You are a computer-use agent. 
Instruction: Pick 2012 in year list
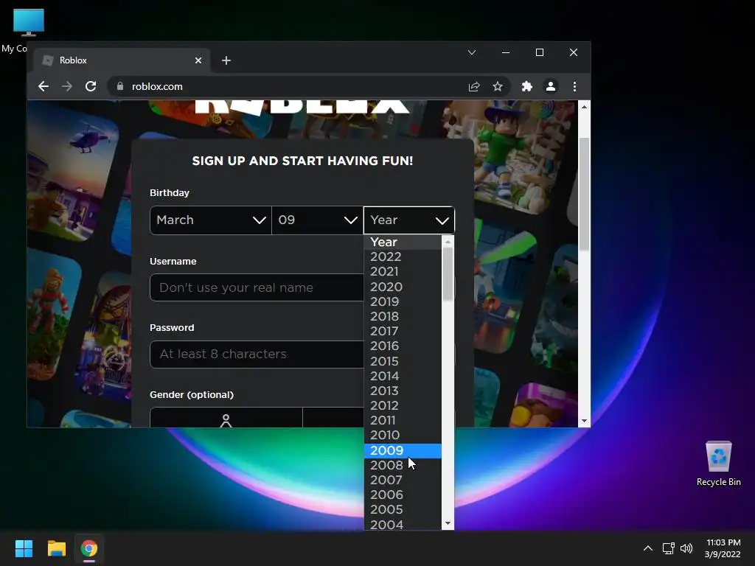point(403,406)
